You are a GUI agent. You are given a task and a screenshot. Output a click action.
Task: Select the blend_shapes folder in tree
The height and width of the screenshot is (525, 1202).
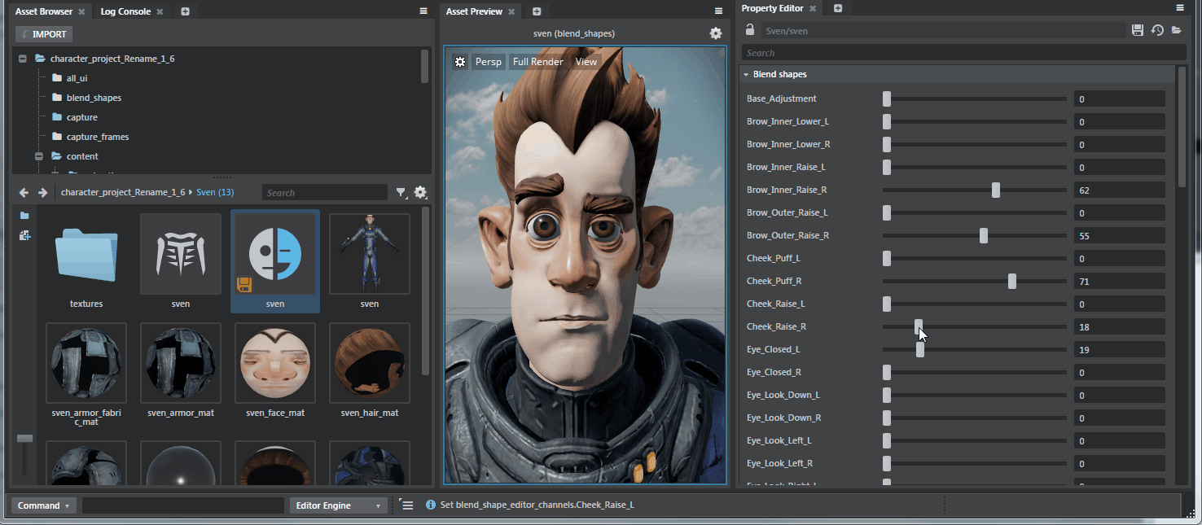pos(94,98)
